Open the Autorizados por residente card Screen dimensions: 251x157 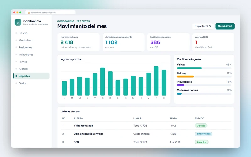[x=123, y=42]
